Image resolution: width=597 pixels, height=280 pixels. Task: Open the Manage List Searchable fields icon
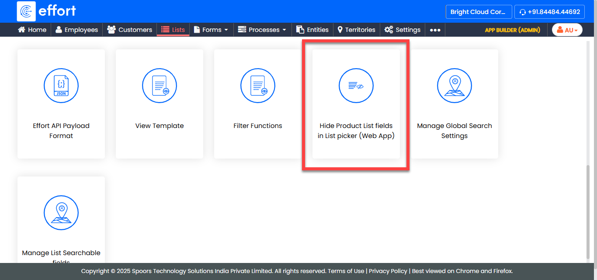point(61,213)
